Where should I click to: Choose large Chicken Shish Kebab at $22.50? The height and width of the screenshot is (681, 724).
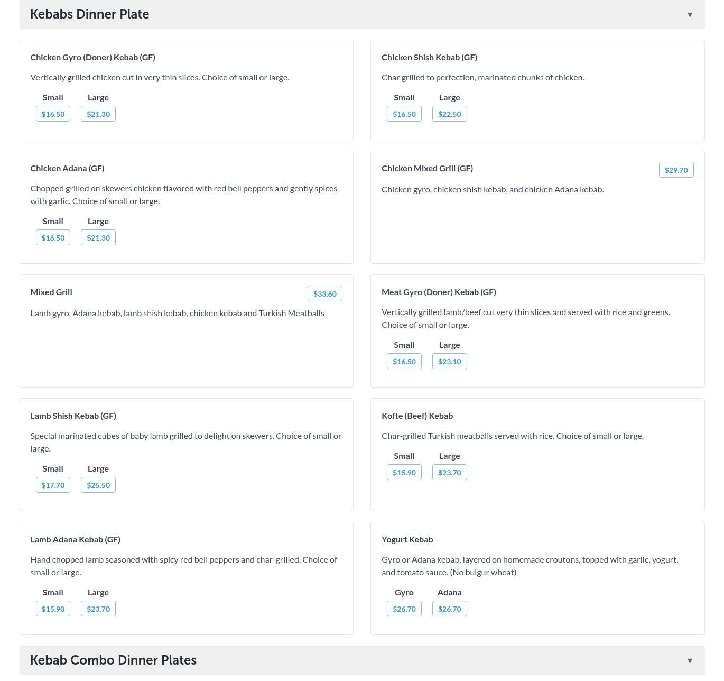point(449,114)
